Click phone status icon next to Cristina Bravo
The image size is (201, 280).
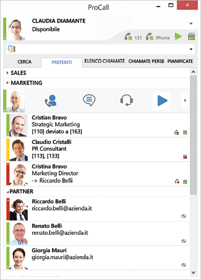coord(177,181)
